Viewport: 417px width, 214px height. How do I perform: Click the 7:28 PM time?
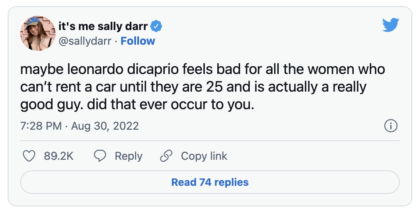coord(41,126)
